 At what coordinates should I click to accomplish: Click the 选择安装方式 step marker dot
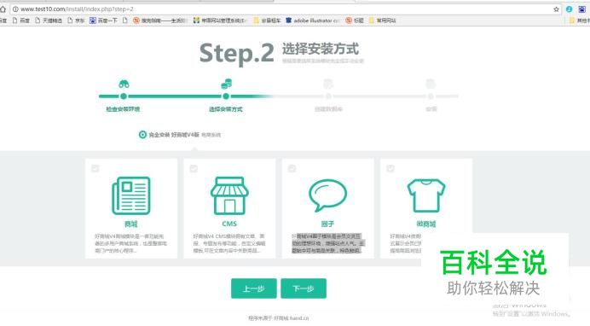pos(226,96)
